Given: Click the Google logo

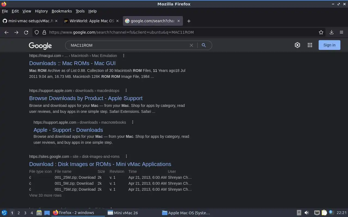Looking at the screenshot, I should tap(40, 46).
